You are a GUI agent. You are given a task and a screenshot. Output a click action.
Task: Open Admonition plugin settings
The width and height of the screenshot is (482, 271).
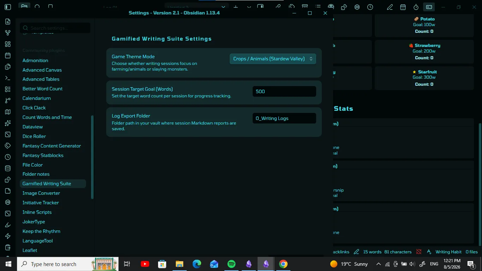point(35,60)
